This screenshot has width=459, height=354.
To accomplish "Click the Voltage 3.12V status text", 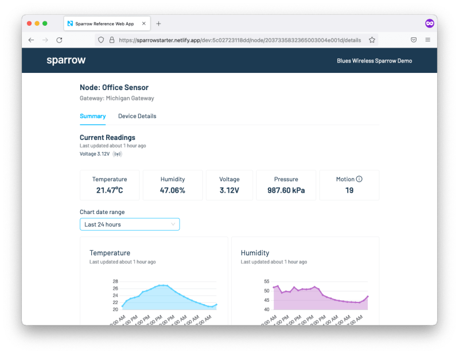I will click(x=95, y=154).
